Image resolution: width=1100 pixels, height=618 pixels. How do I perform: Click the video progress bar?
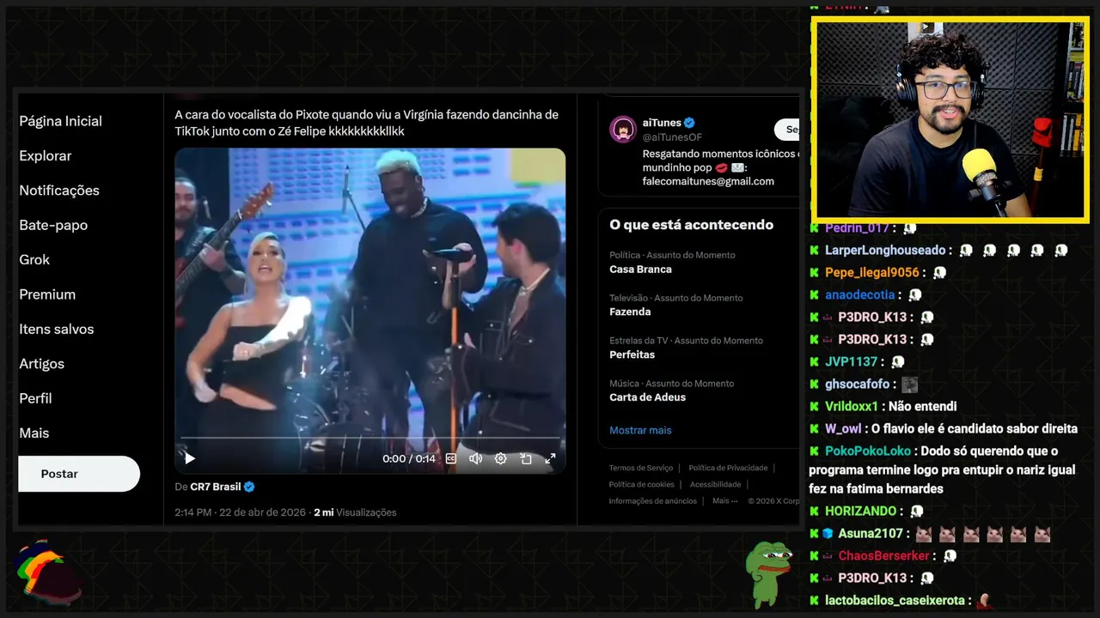coord(370,438)
